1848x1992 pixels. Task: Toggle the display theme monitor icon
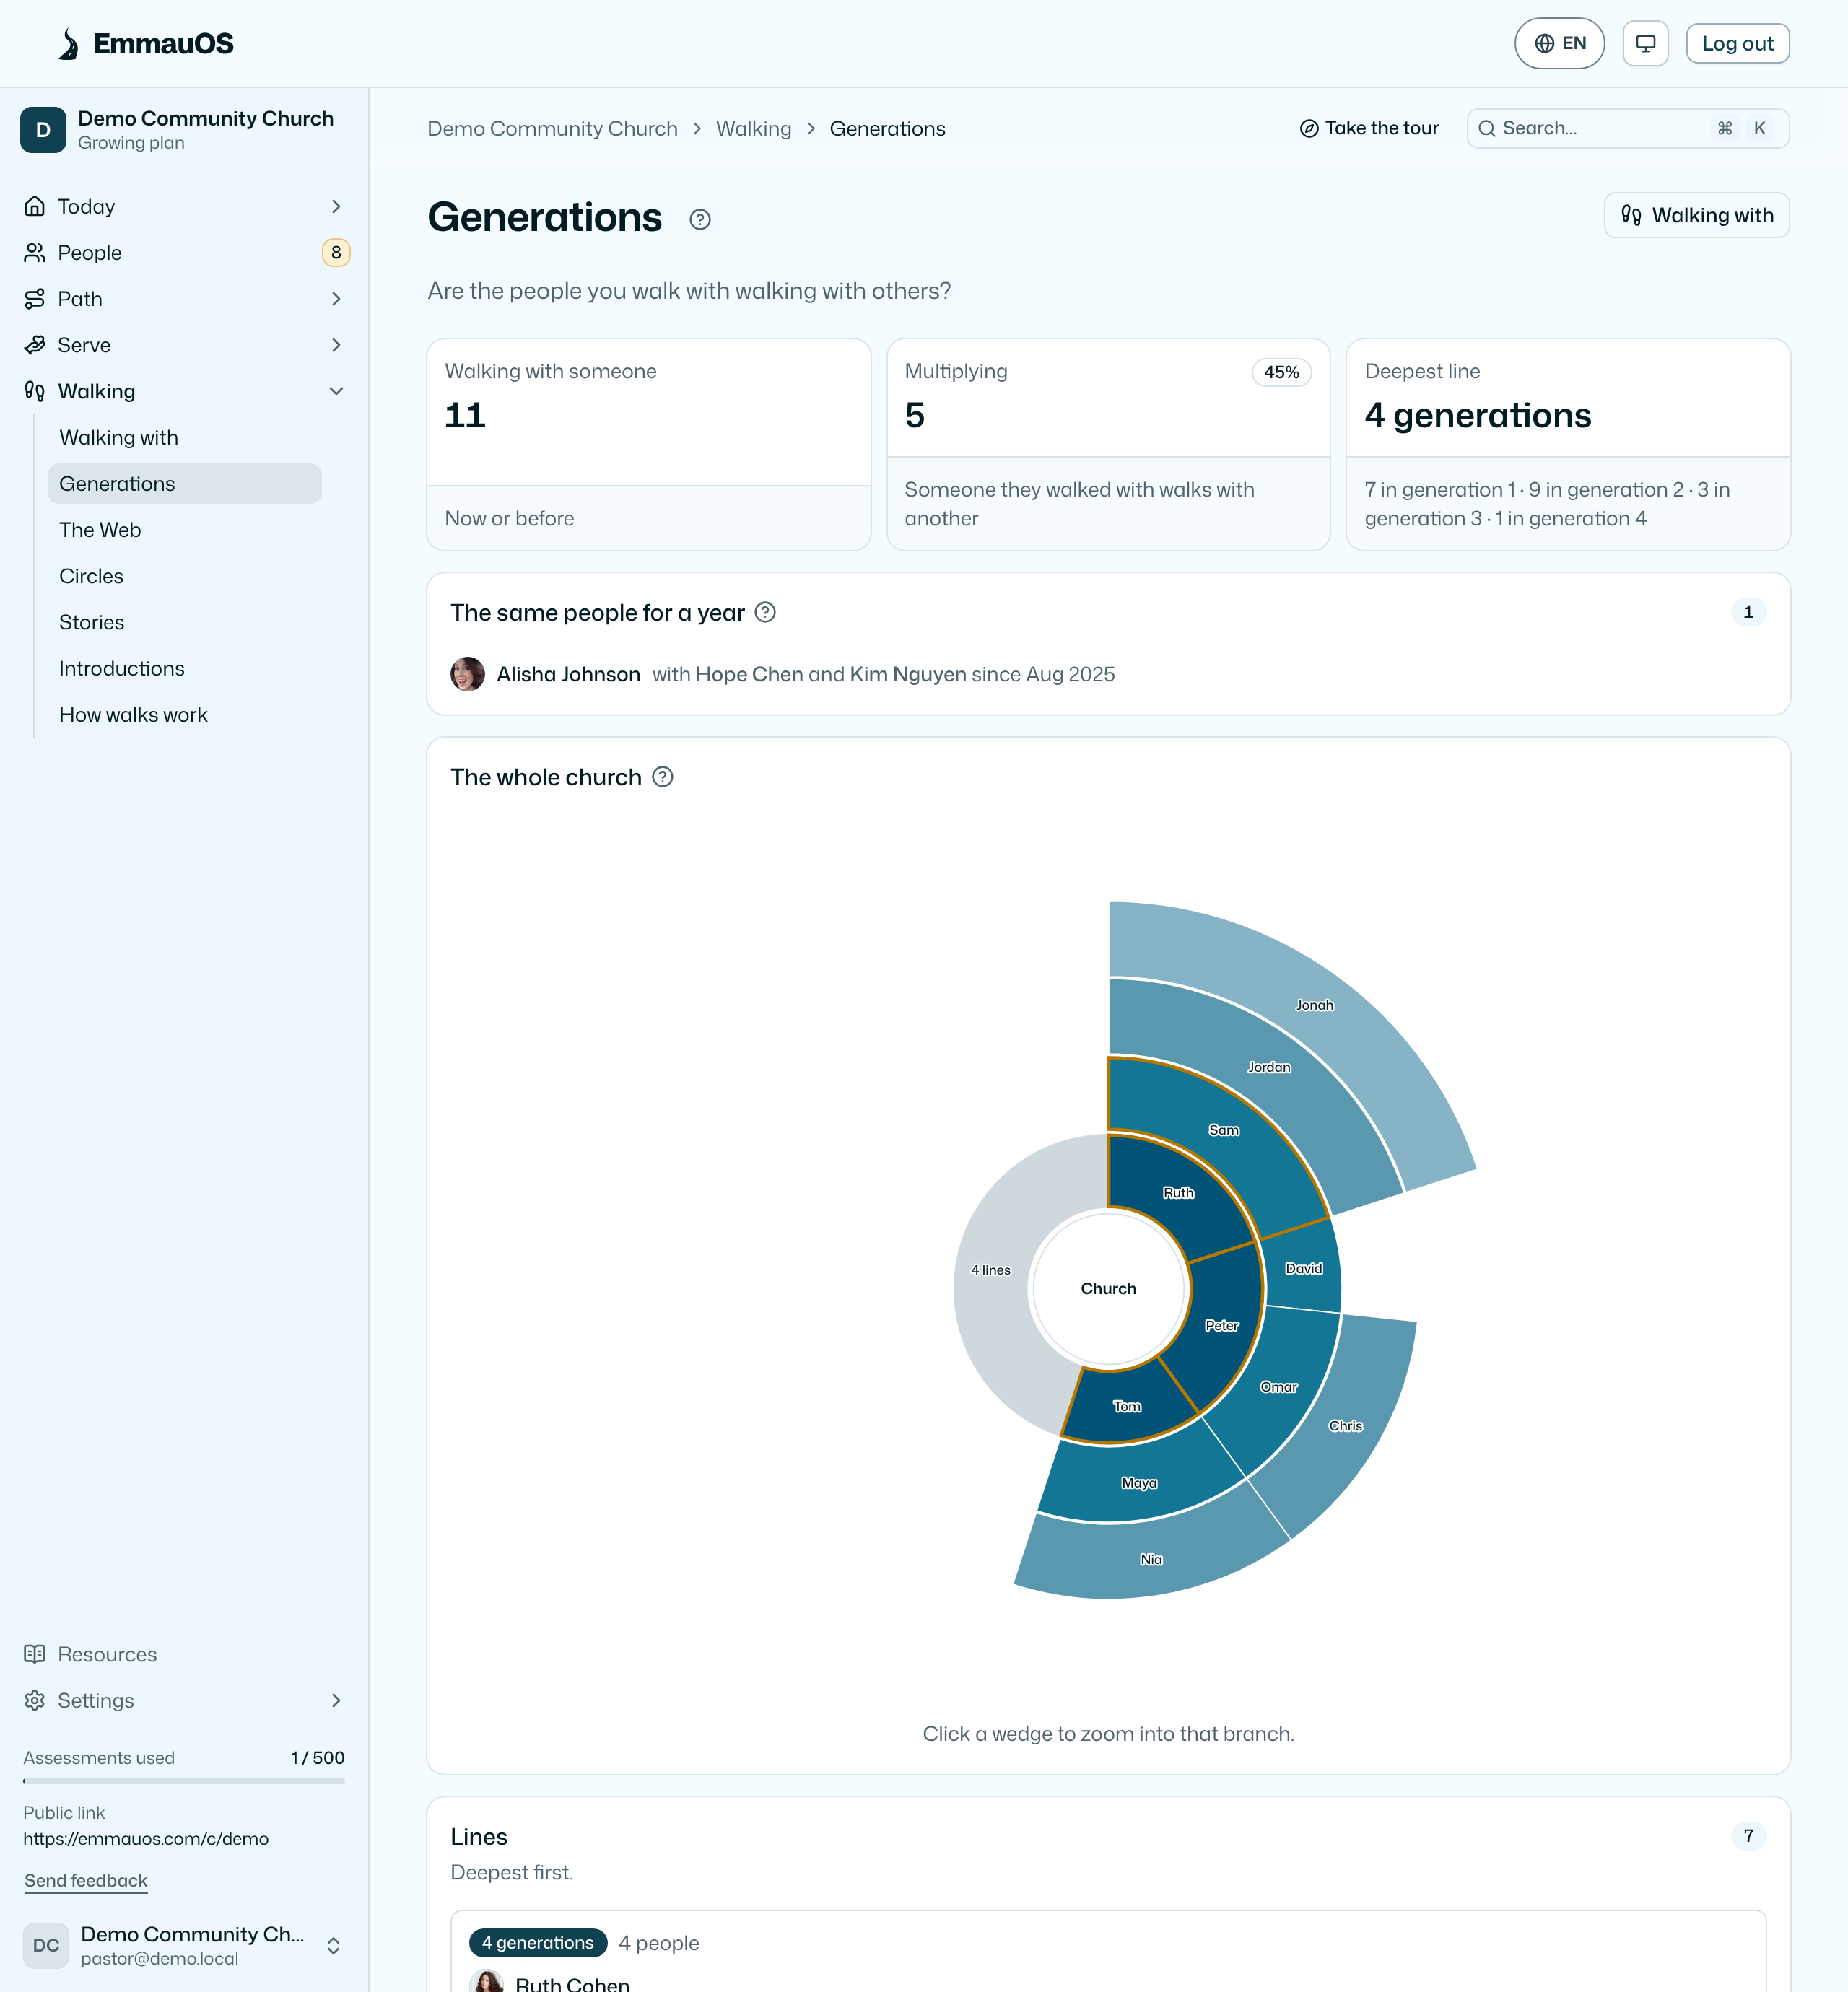point(1645,44)
